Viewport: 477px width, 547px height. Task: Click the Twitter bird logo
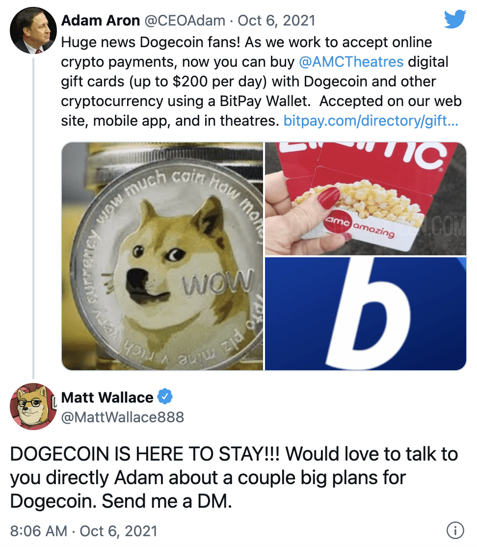[x=455, y=19]
